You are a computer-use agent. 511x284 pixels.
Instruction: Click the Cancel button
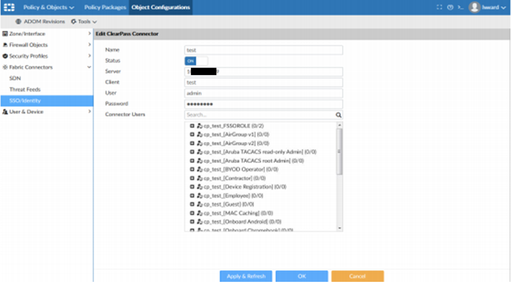coord(357,276)
